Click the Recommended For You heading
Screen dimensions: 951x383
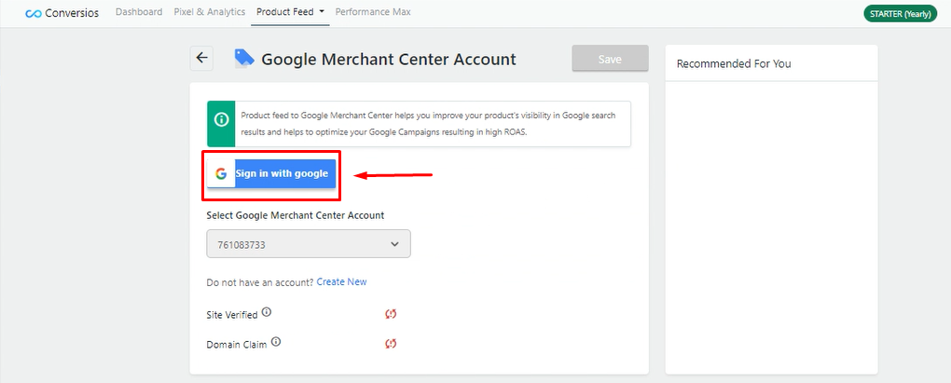click(x=734, y=63)
